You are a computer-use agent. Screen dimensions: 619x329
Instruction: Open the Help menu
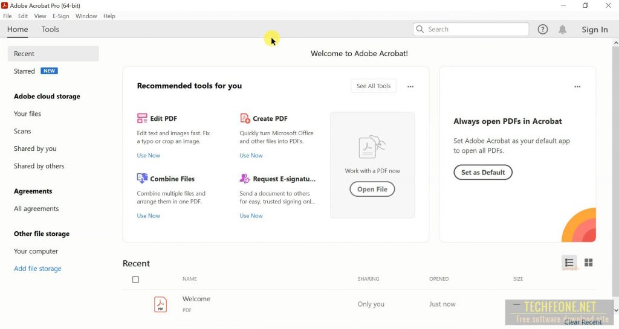pos(109,16)
